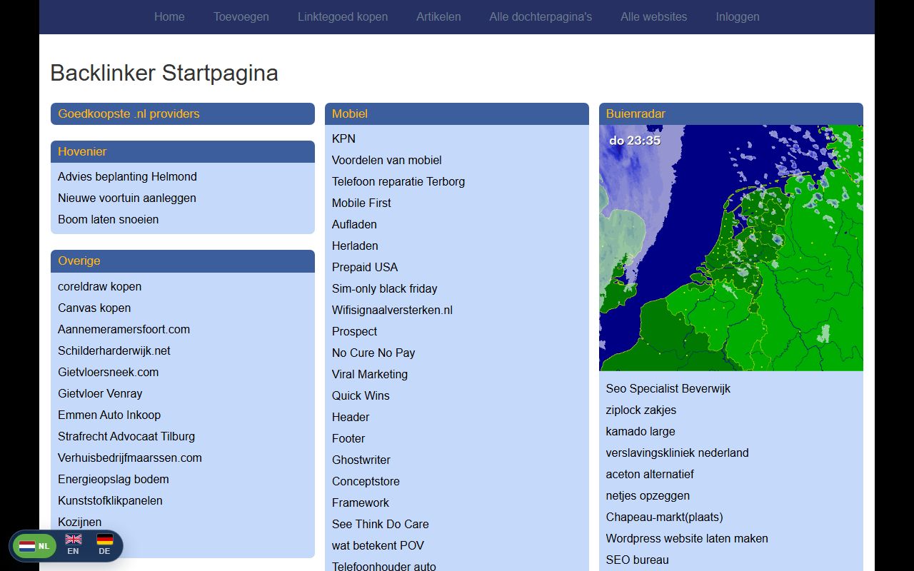The width and height of the screenshot is (914, 571).
Task: Open Canvas kopen link
Action: coord(94,308)
